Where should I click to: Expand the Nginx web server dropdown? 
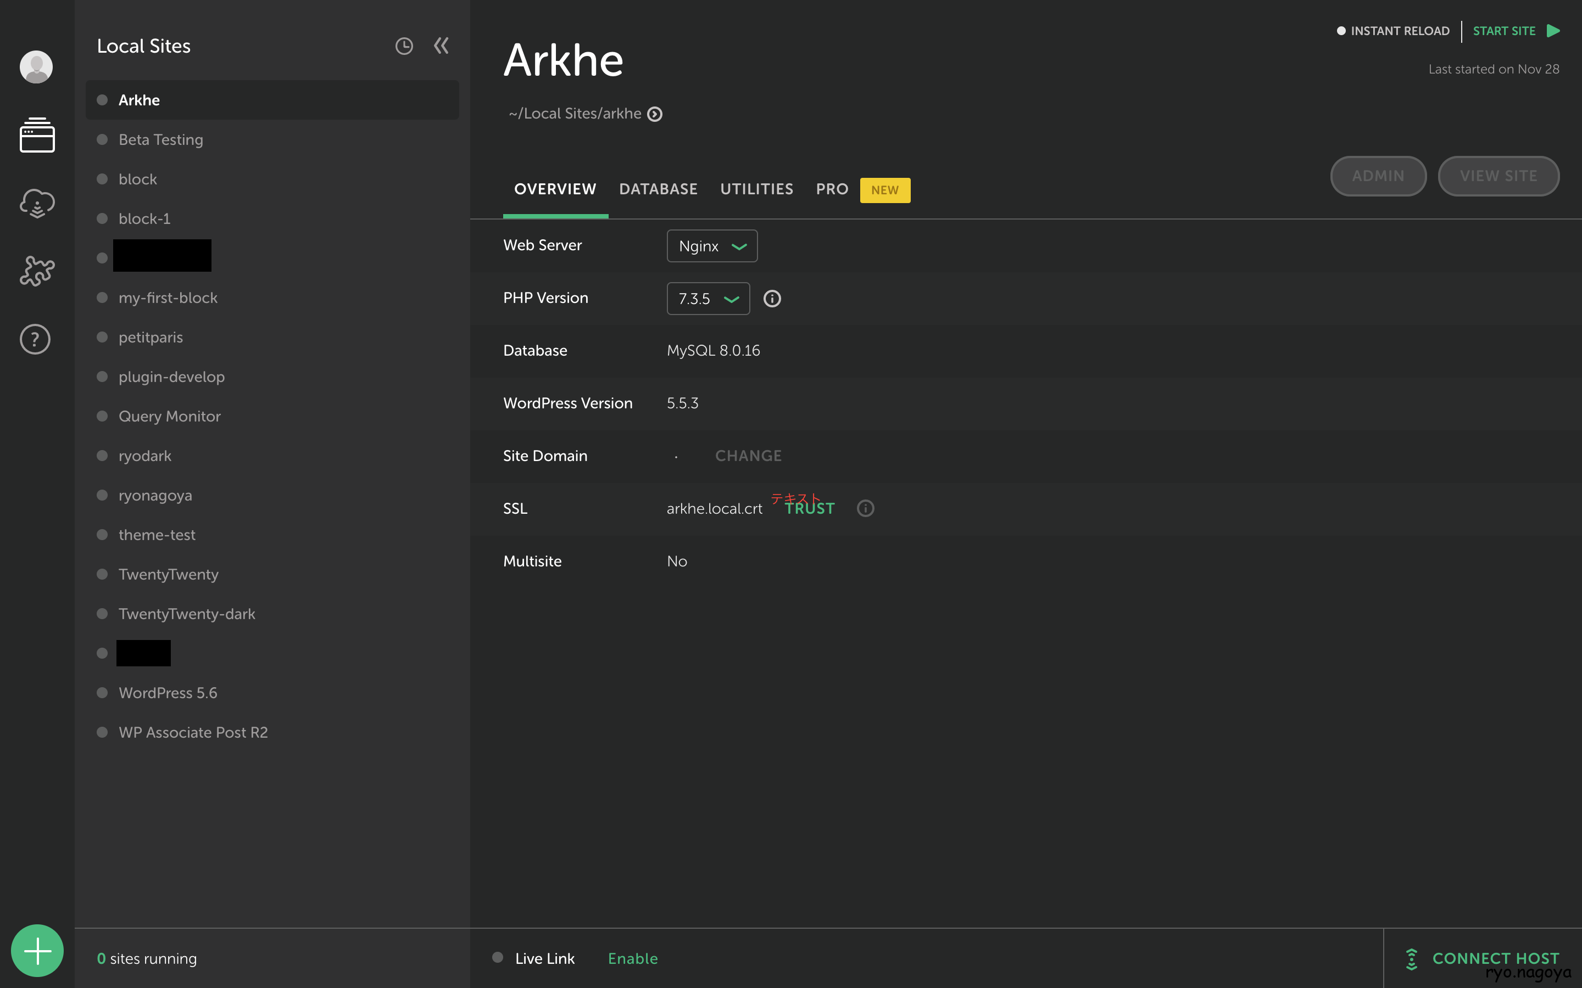[711, 246]
